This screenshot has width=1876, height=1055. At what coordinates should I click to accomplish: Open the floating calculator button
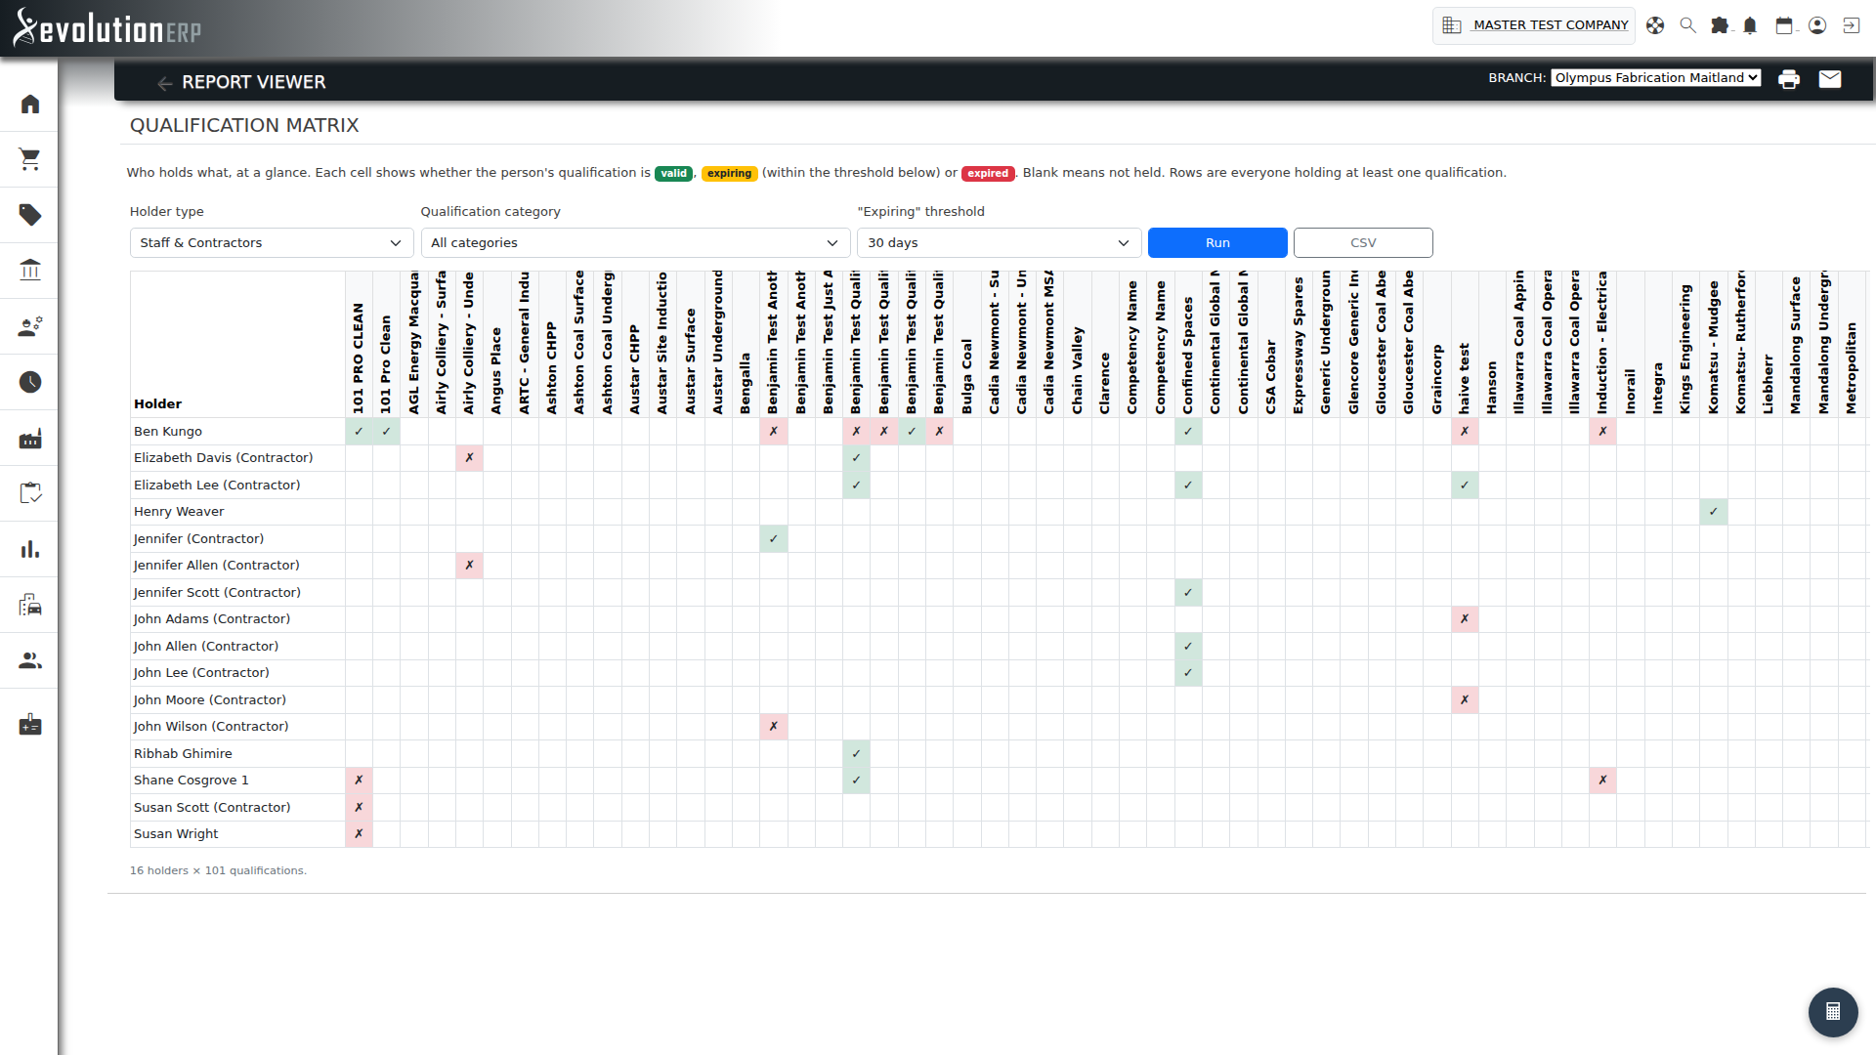[1833, 1012]
